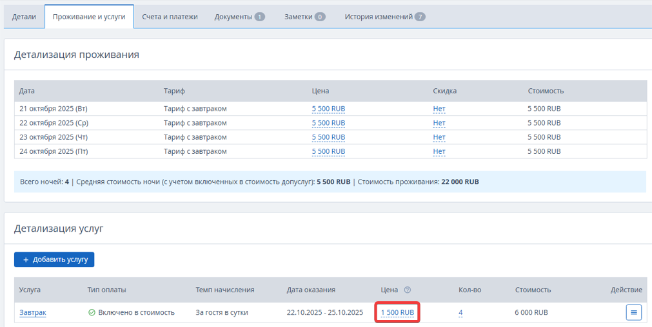
Task: Click the price for 24 октября 2025
Action: 328,151
